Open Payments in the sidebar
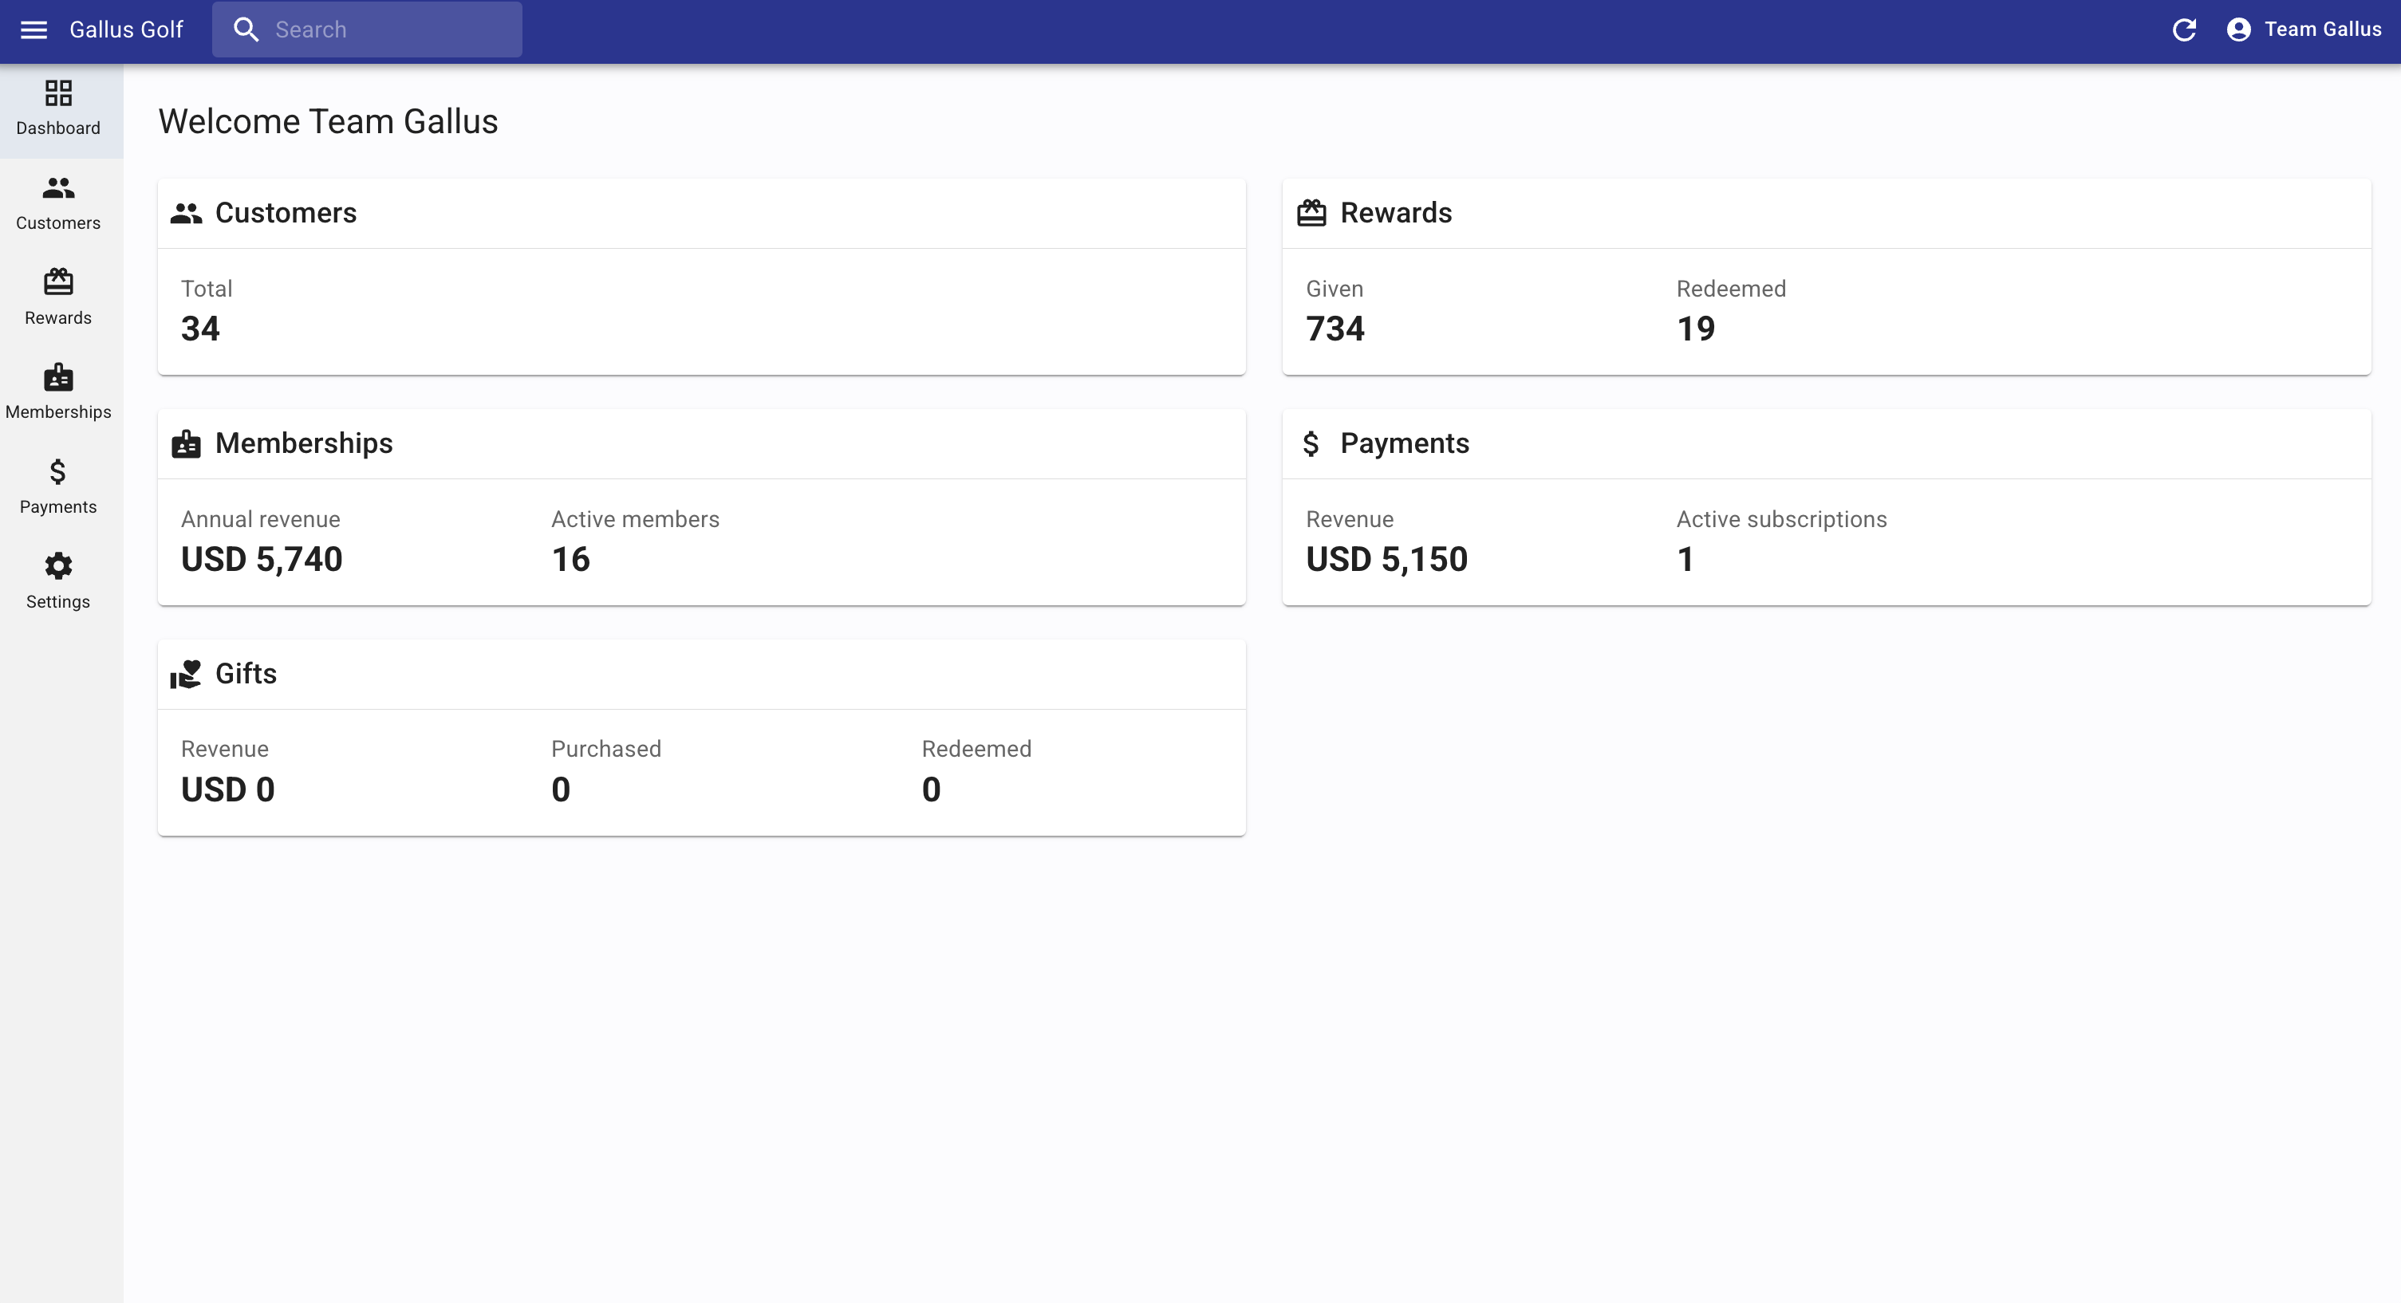The image size is (2401, 1303). 59,487
